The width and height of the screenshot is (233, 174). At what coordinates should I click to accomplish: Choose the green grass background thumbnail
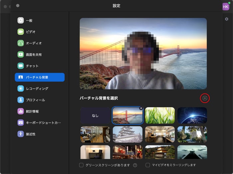[160, 115]
